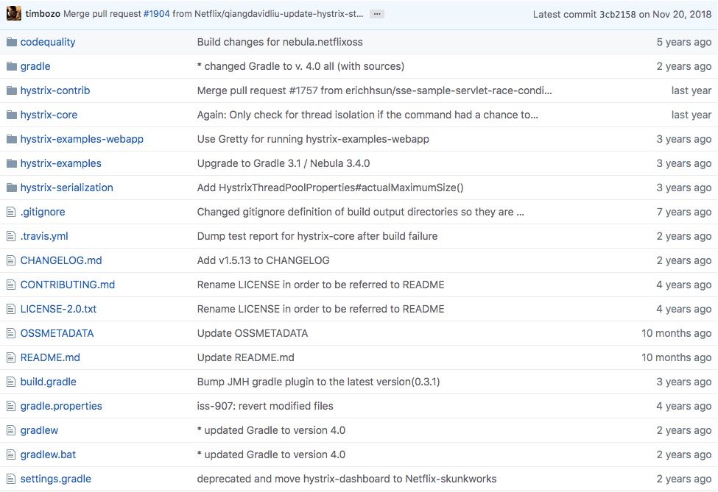
Task: Click the .gitignore file icon
Action: point(11,212)
